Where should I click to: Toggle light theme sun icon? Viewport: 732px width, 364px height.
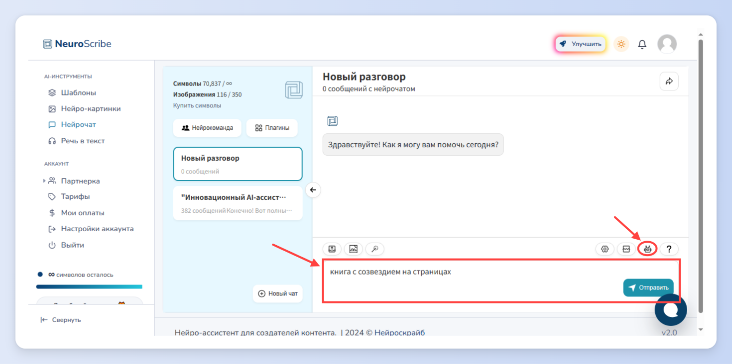621,44
